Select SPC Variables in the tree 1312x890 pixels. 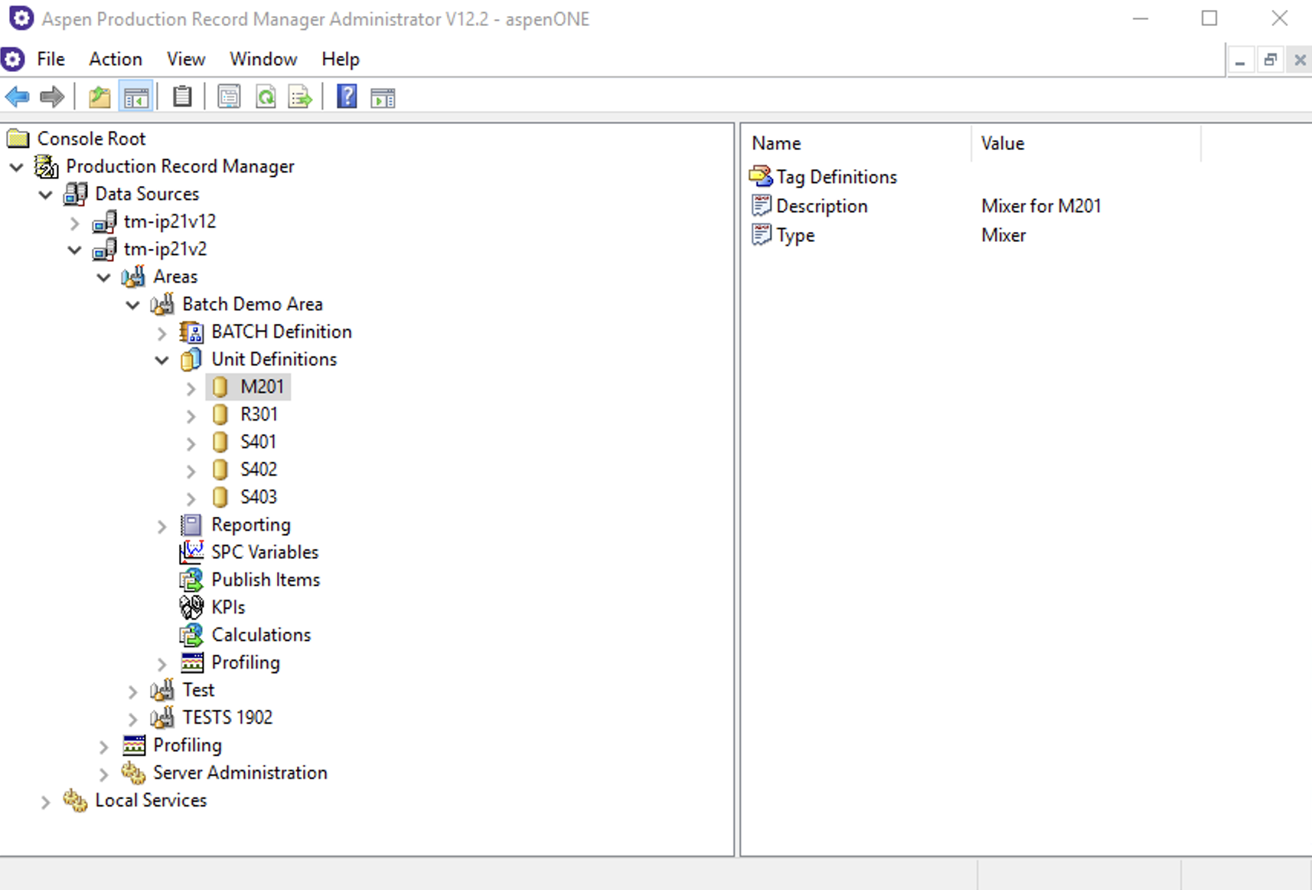click(264, 552)
